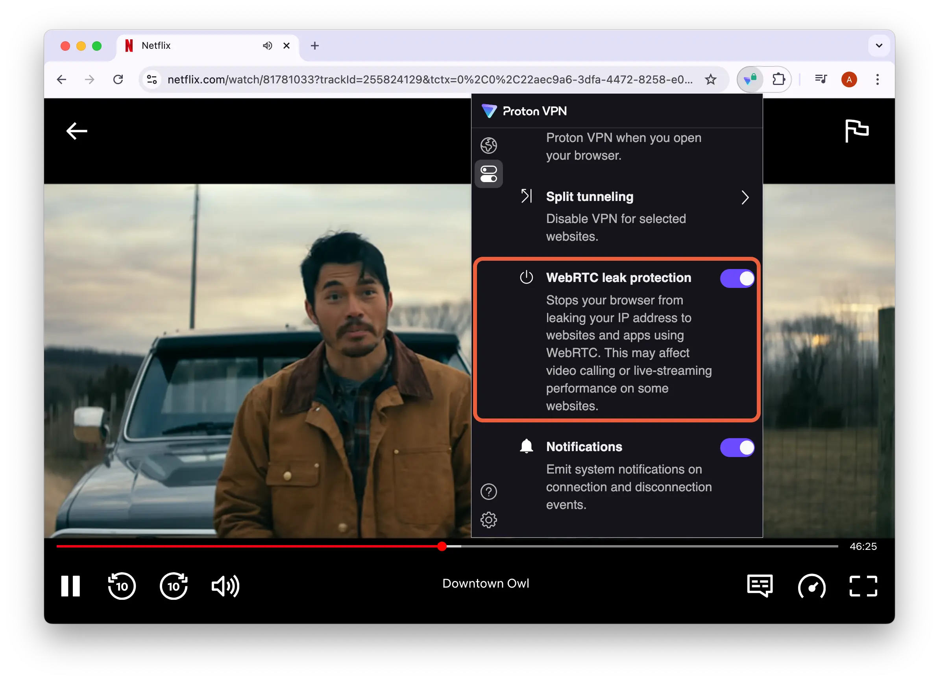Click the Split tunneling heading

(590, 197)
